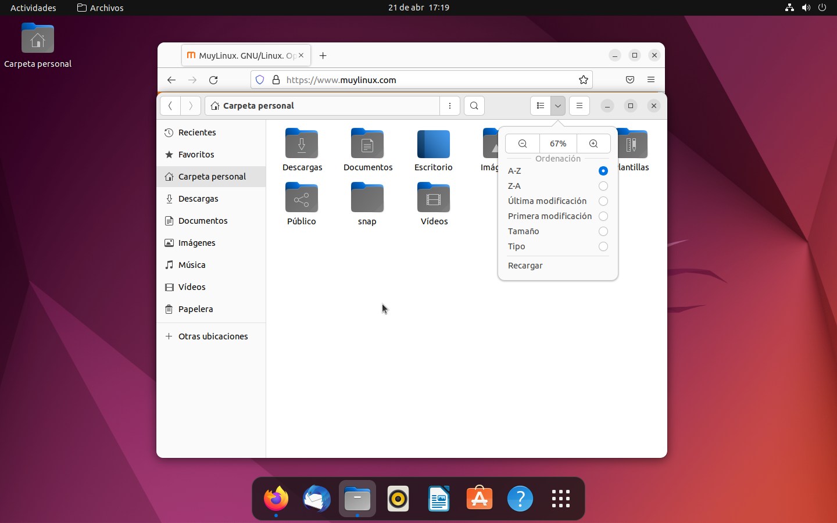The width and height of the screenshot is (837, 523).
Task: Collapse the view options dropdown arrow
Action: (x=558, y=106)
